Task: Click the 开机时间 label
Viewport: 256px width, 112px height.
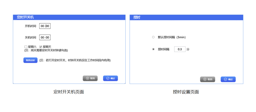Action: click(30, 26)
